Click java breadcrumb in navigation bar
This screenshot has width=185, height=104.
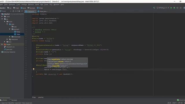(23, 8)
